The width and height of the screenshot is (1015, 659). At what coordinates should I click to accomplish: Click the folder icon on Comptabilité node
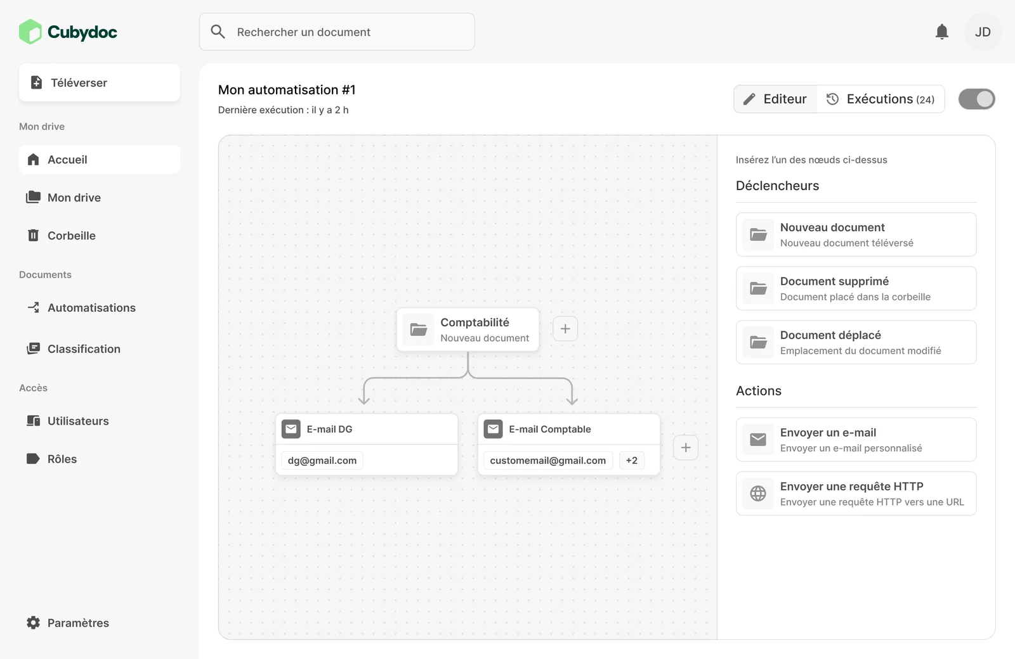(x=419, y=329)
